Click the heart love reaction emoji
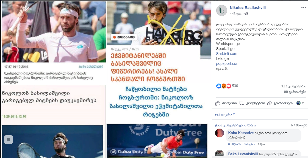 point(228,86)
